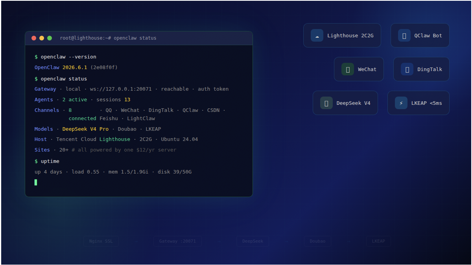Click the text load 0.55
Image resolution: width=472 pixels, height=265 pixels.
click(x=85, y=172)
